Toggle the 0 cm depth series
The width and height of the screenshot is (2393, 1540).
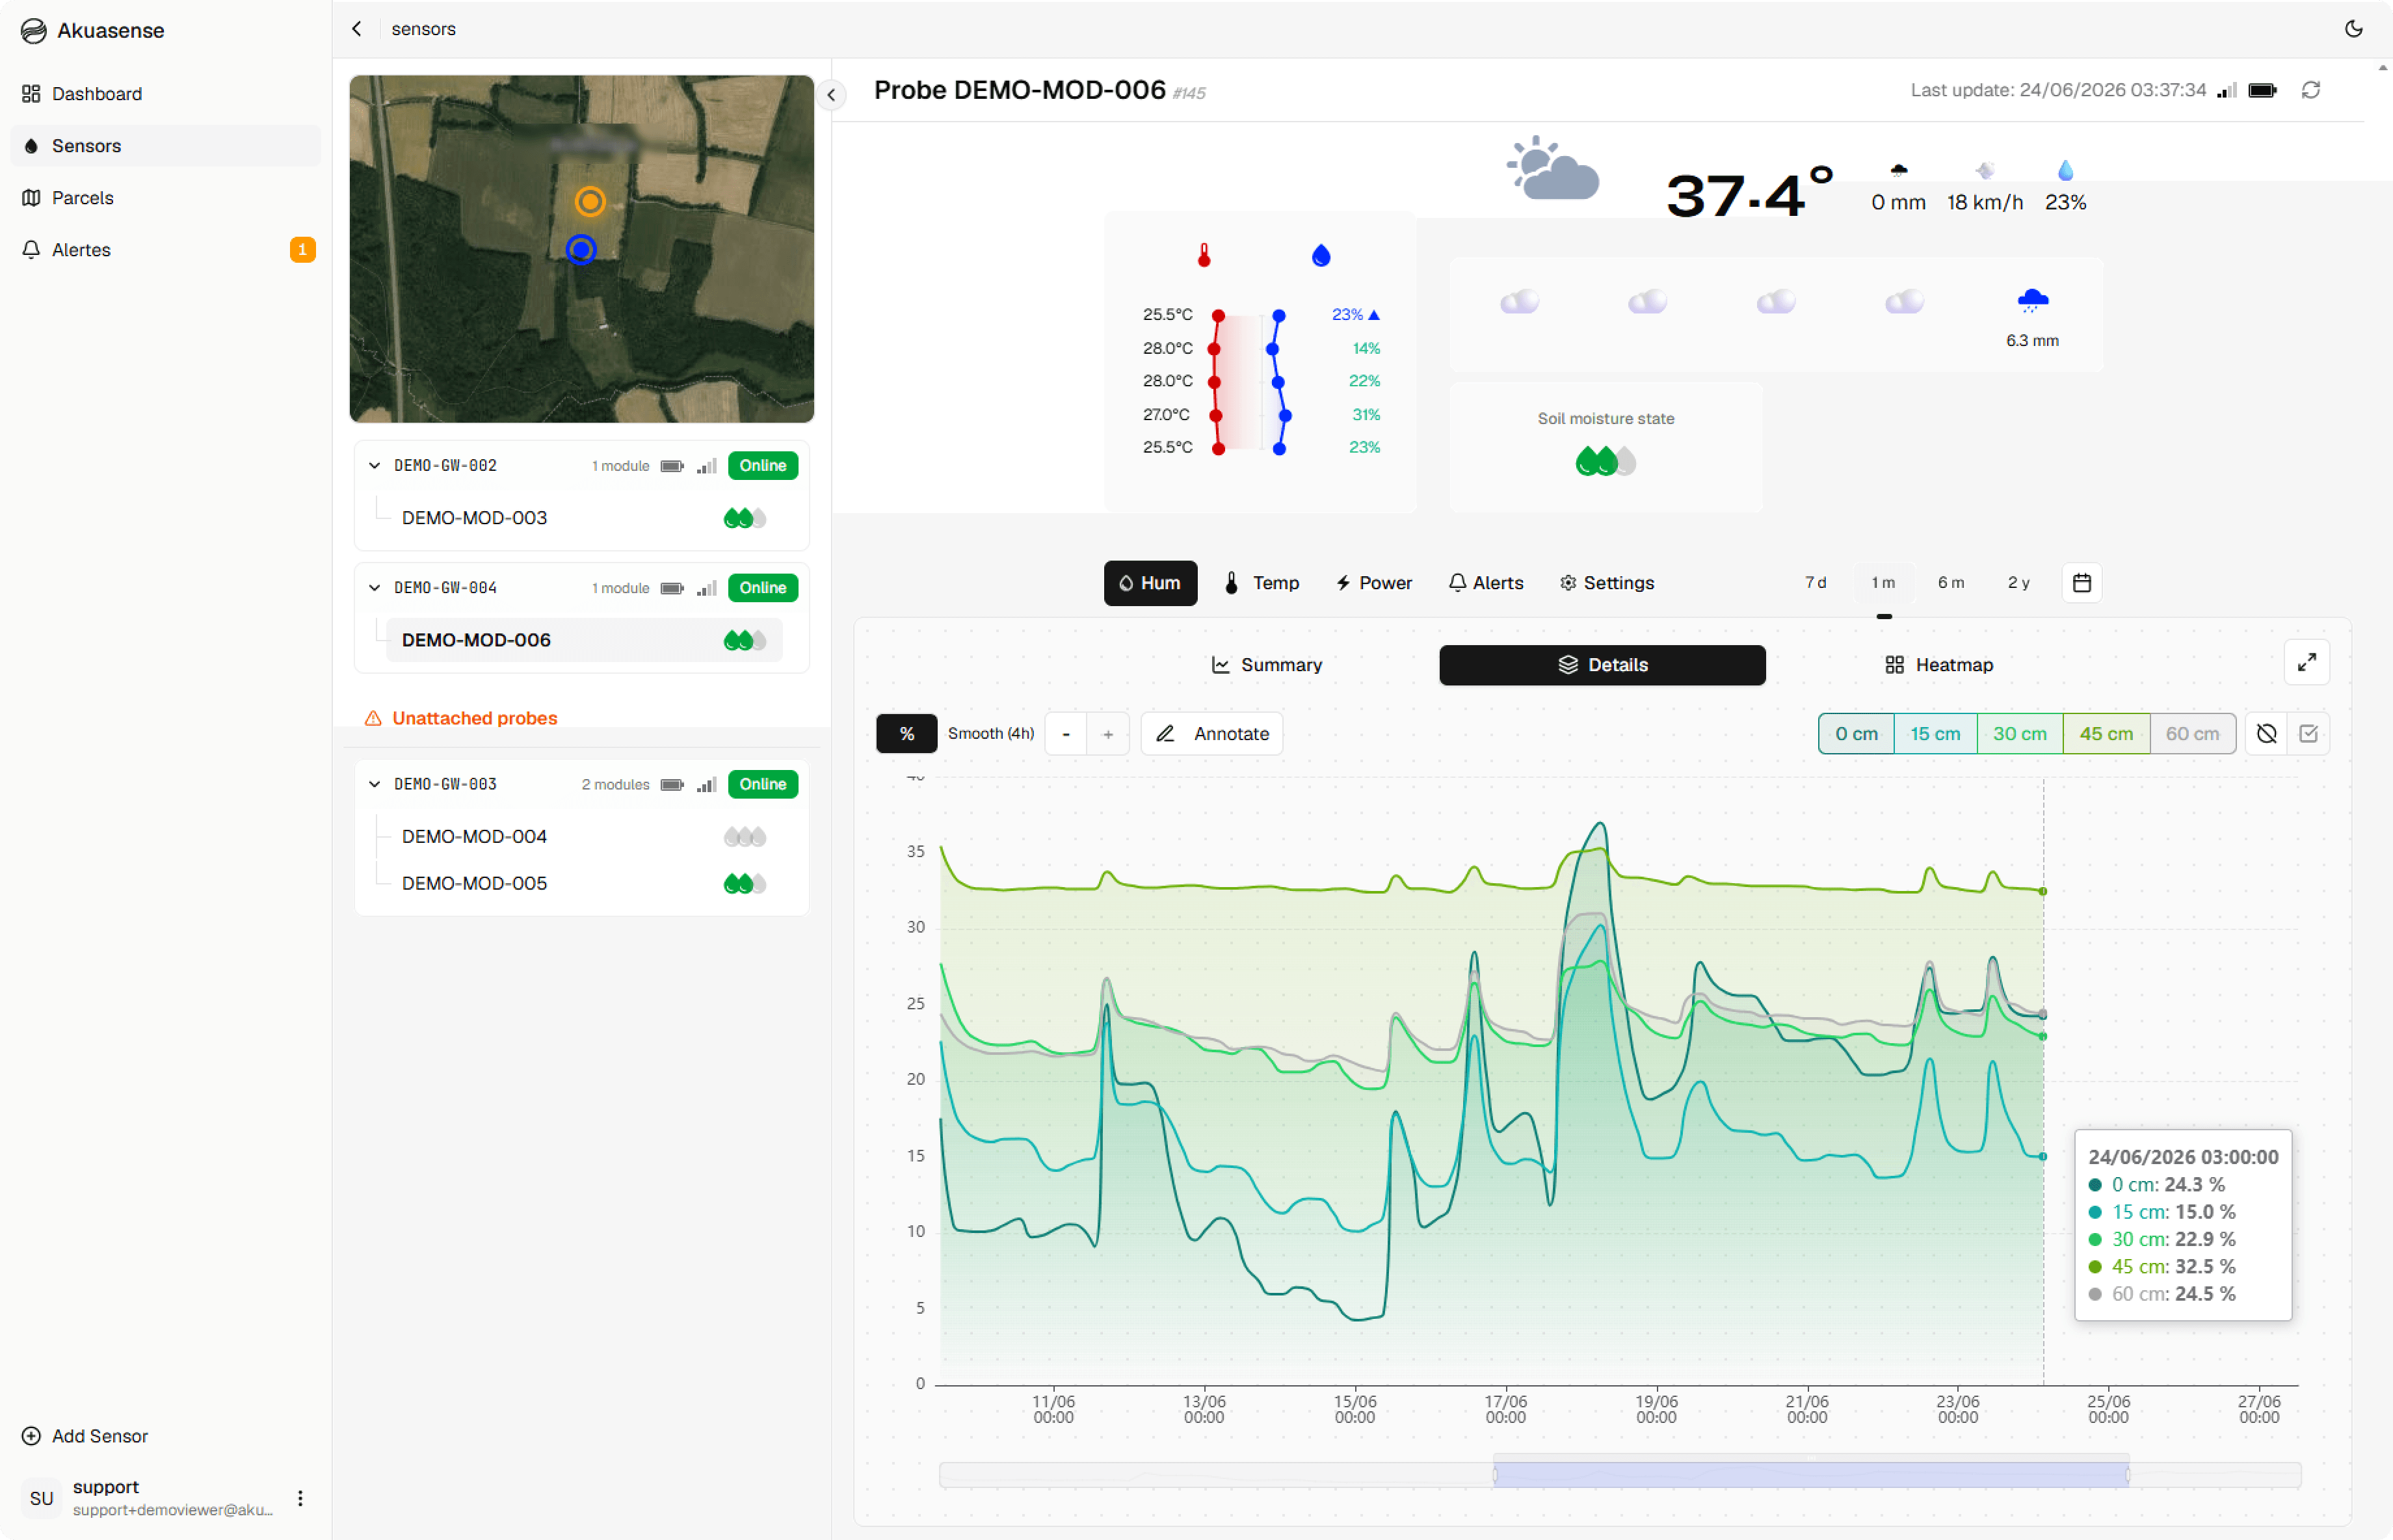point(1855,734)
